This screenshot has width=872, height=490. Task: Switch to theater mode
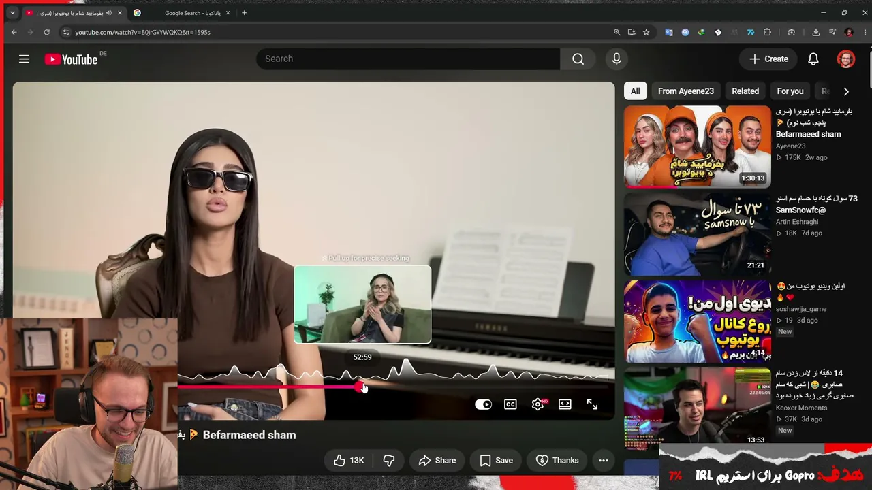pyautogui.click(x=565, y=404)
